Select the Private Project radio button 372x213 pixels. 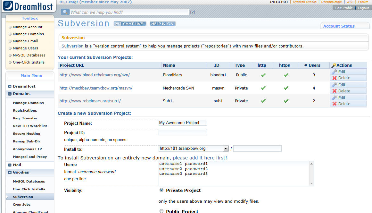pyautogui.click(x=161, y=190)
